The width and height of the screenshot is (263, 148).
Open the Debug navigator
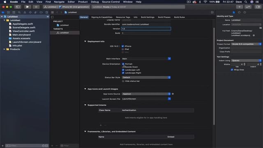[x=36, y=12]
